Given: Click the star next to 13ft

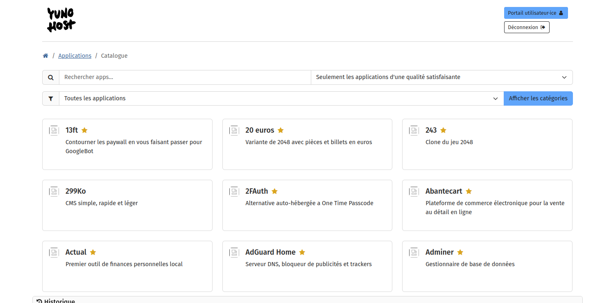Looking at the screenshot, I should 84,130.
